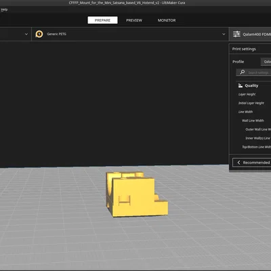The height and width of the screenshot is (271, 271).
Task: Open the Qalam400 print settings panel header
Action: pos(250,34)
